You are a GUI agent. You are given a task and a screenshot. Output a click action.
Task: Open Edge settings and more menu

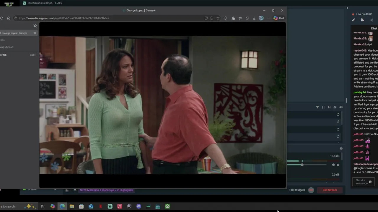[268, 18]
